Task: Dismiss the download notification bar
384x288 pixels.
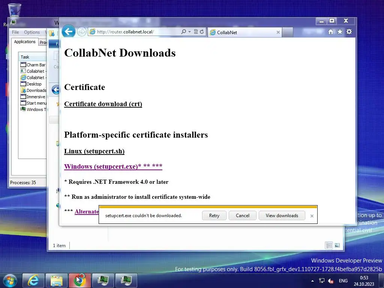Action: click(312, 216)
